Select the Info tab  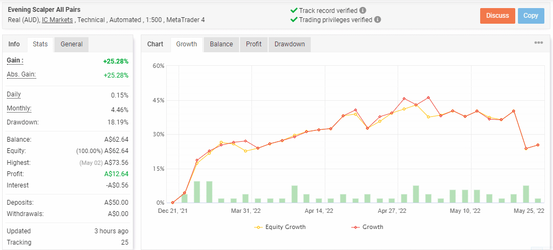[x=14, y=44]
